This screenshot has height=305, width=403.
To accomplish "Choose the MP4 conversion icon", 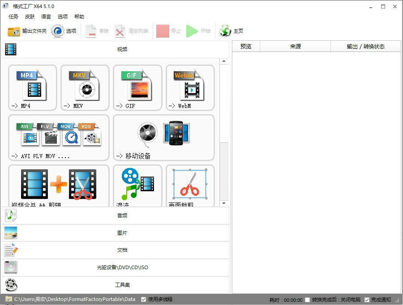I will (33, 88).
